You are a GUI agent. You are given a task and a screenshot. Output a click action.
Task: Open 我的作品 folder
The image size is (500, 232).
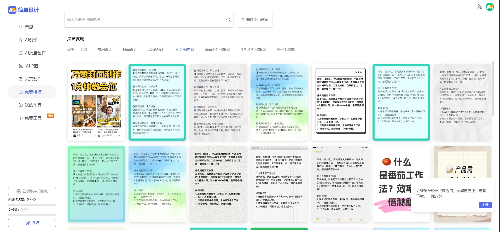(33, 105)
